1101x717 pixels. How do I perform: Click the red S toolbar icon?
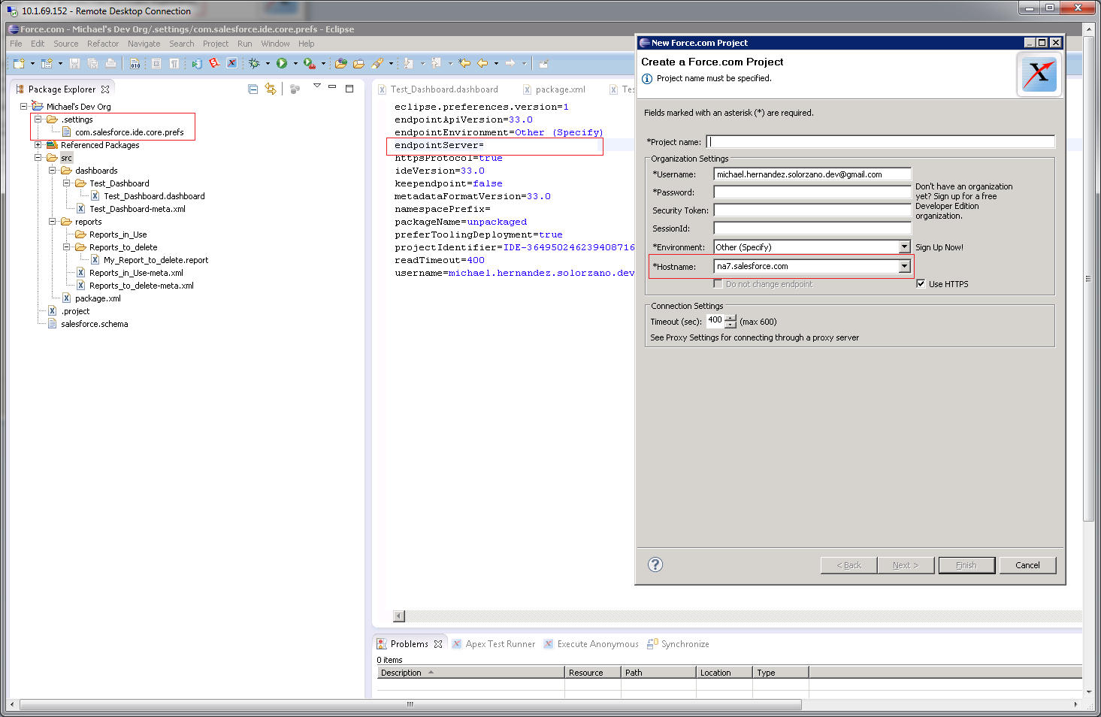click(214, 64)
